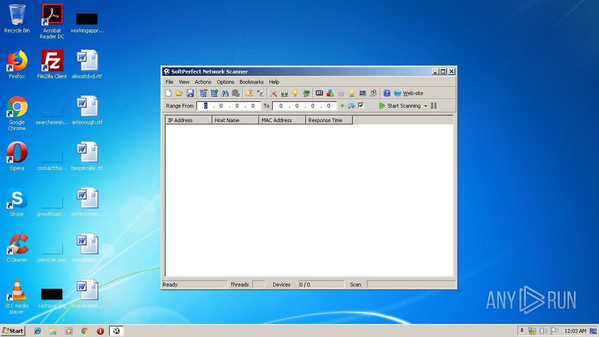
Task: Click the network adapters detection icon
Action: coord(285,93)
